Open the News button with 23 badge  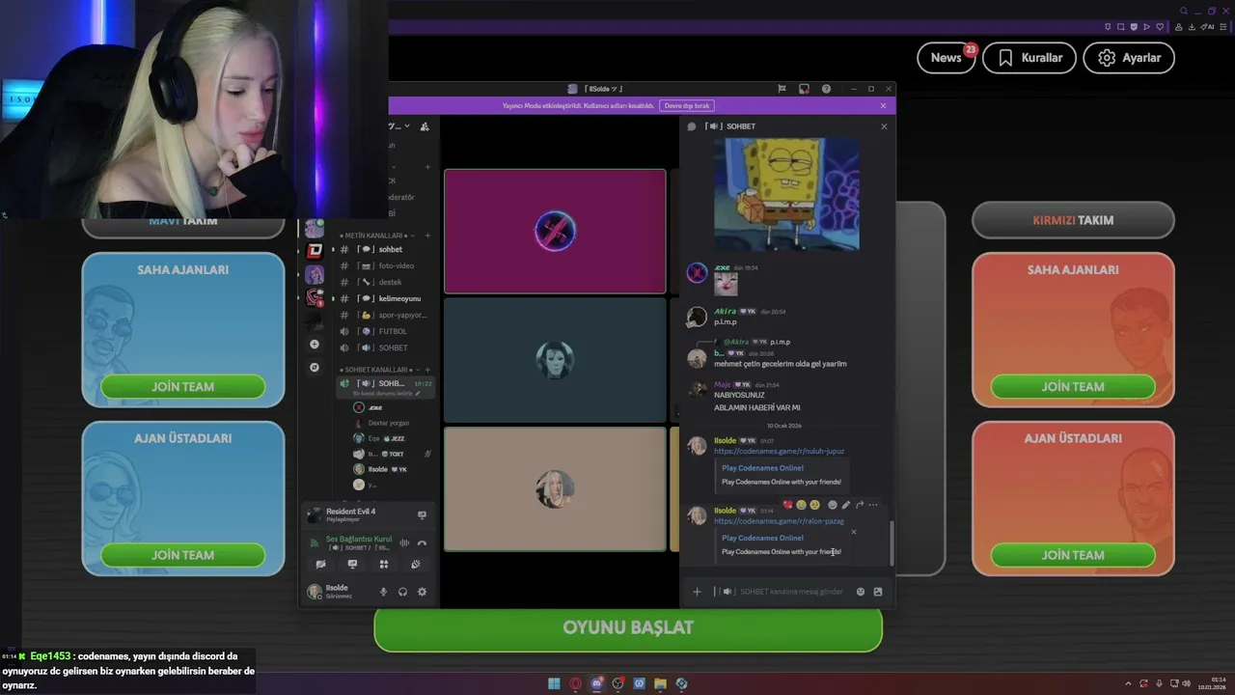(947, 58)
